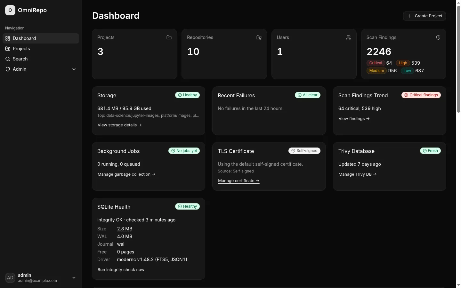Click the Dashboard grid icon in sidebar
The image size is (461, 288).
pos(8,38)
